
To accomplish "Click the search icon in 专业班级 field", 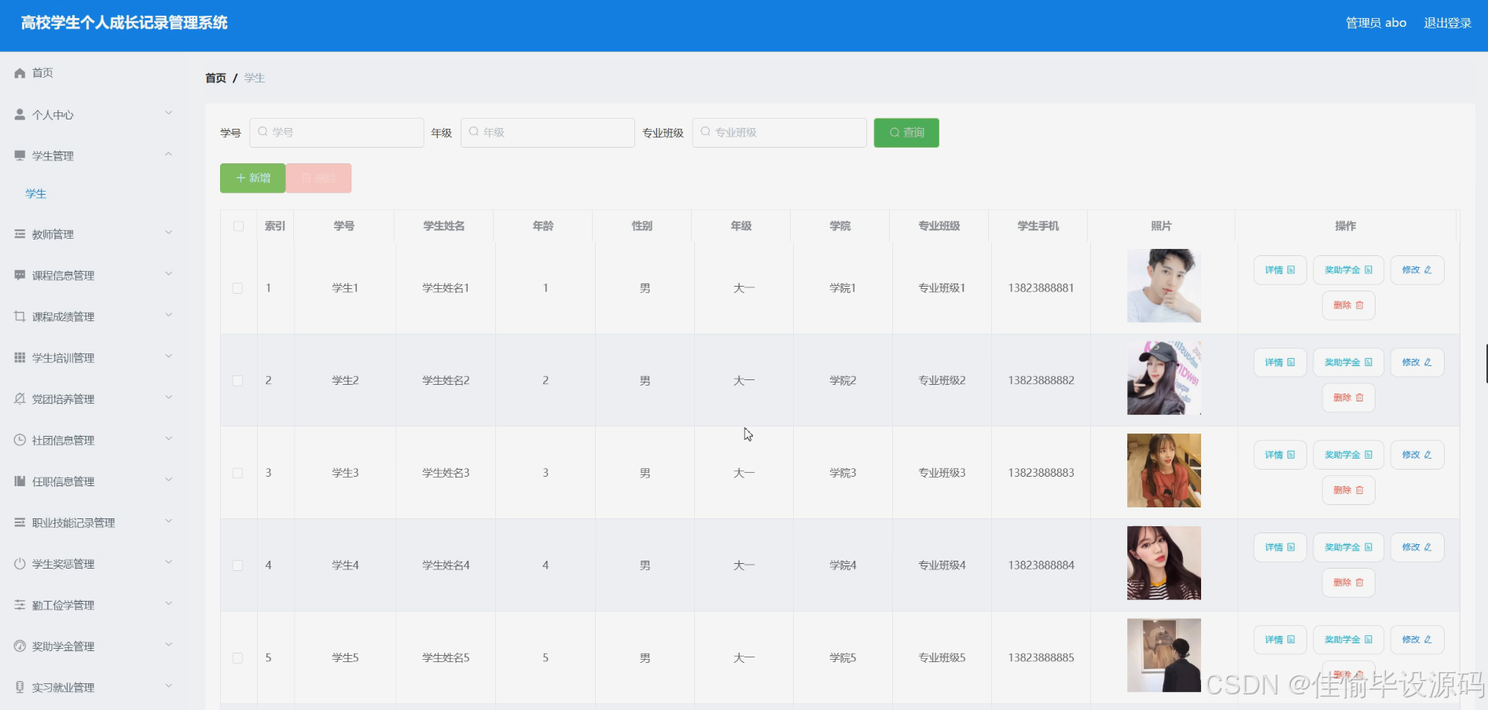I will coord(706,132).
